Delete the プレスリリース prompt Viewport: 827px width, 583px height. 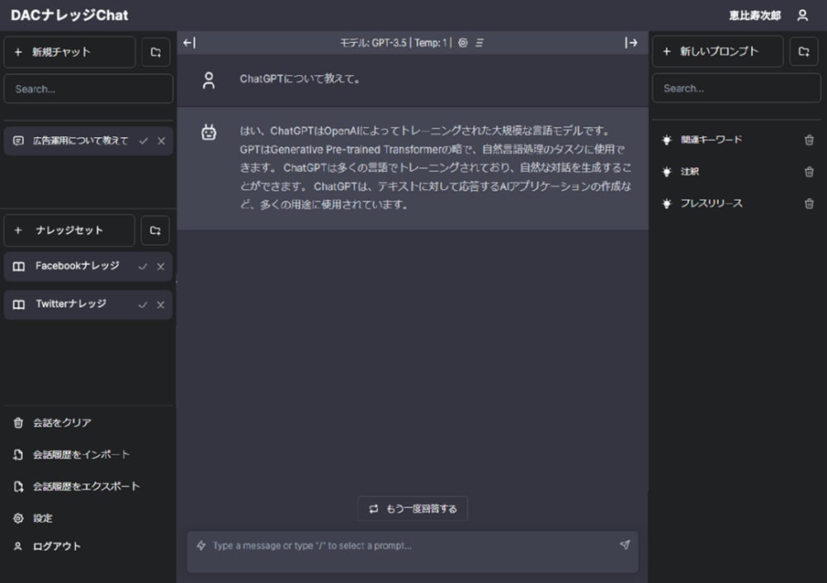coord(809,204)
